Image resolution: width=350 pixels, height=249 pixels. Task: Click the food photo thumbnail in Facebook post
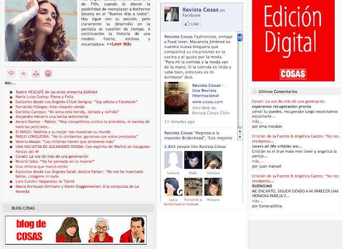[176, 98]
